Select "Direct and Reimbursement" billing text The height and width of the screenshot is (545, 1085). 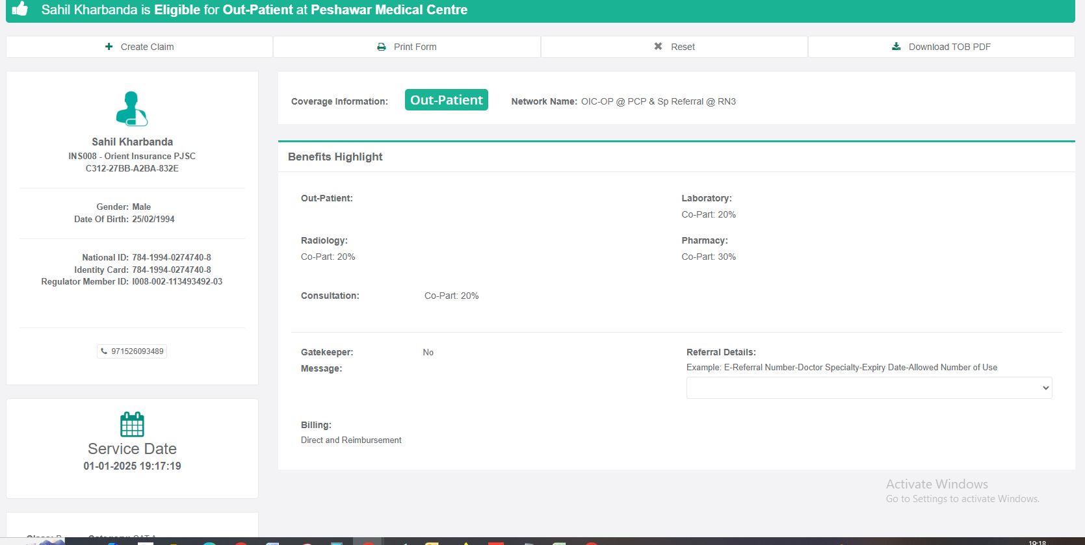[x=351, y=440]
